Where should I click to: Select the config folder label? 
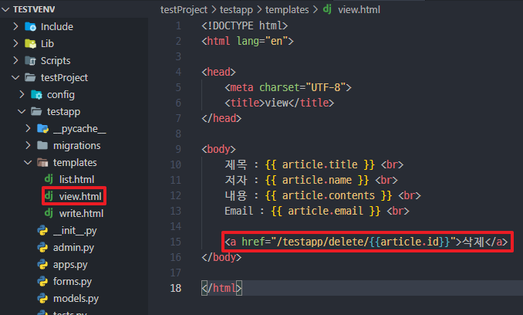tap(61, 95)
